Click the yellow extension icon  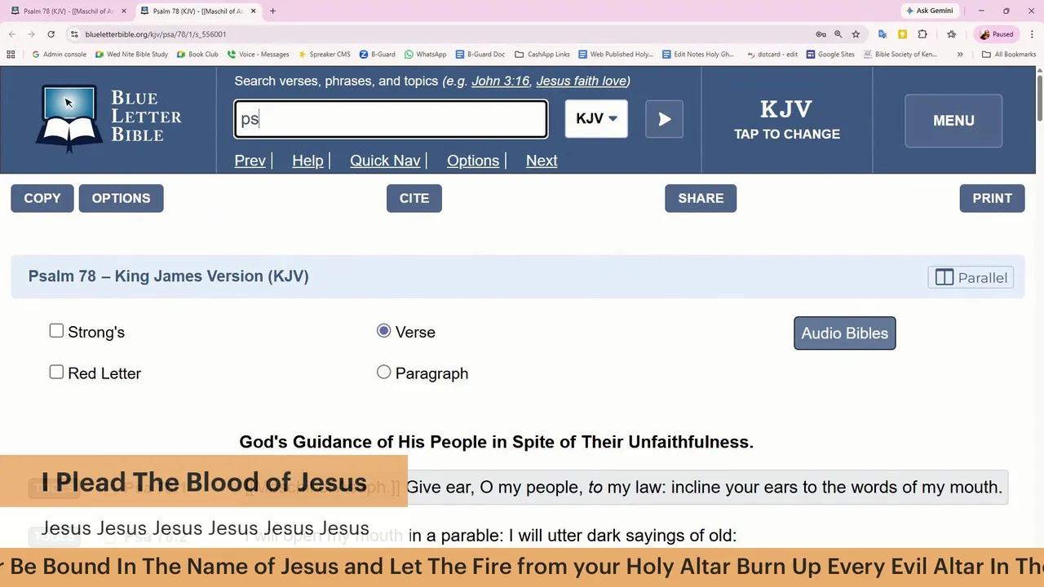902,34
